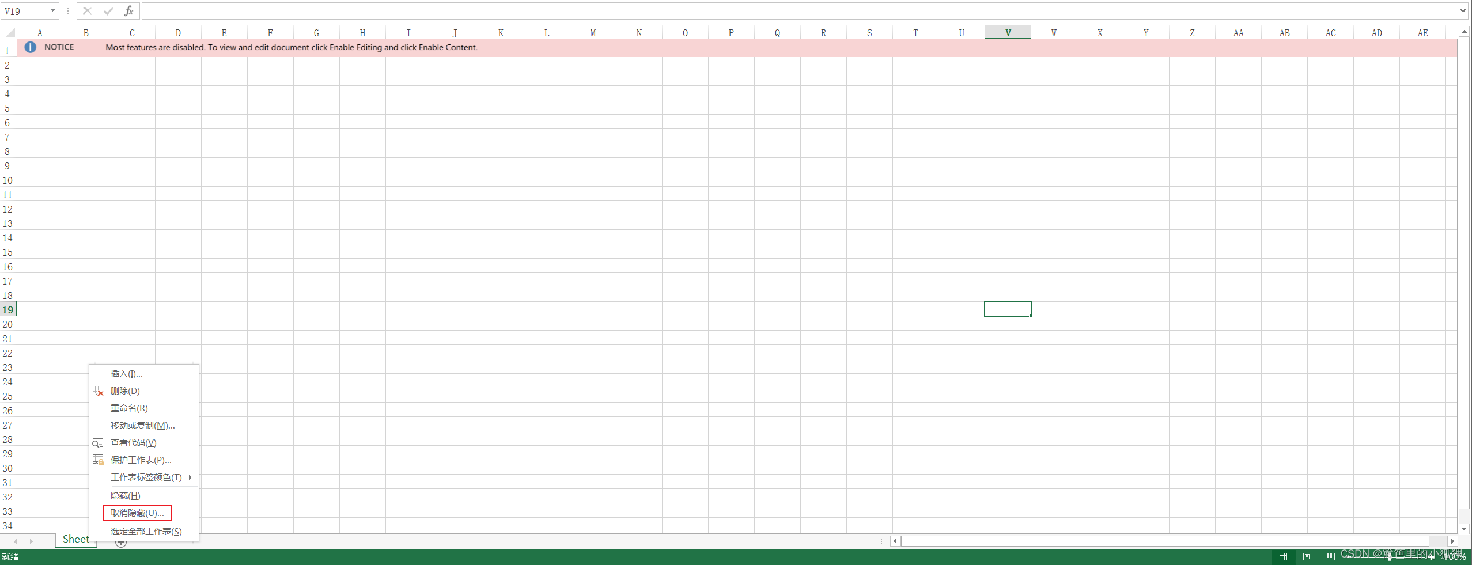Click vertical scrollbar down arrow
Image resolution: width=1472 pixels, height=565 pixels.
(x=1464, y=529)
